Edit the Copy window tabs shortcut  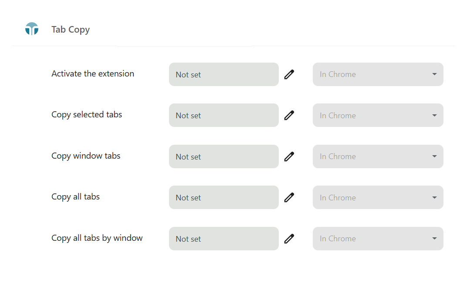[289, 156]
